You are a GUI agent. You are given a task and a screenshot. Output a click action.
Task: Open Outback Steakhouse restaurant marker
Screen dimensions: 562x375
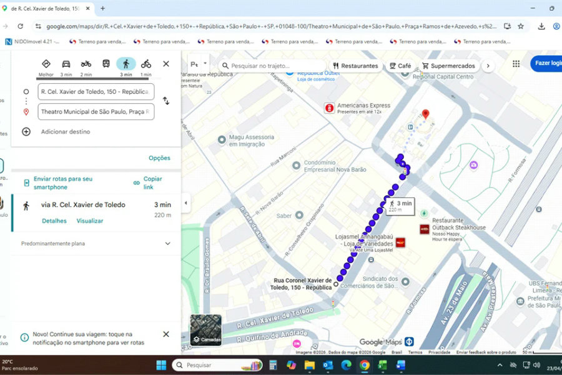click(x=425, y=229)
